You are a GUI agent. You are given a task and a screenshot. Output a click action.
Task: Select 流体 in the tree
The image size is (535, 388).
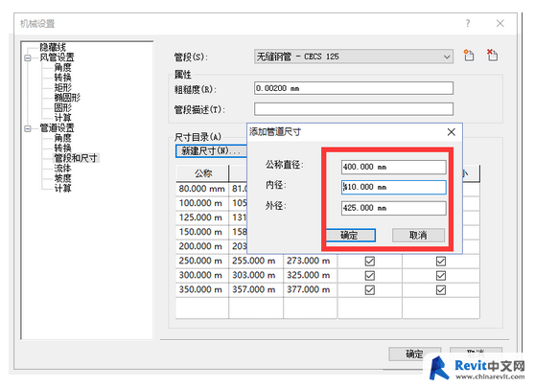tap(62, 168)
